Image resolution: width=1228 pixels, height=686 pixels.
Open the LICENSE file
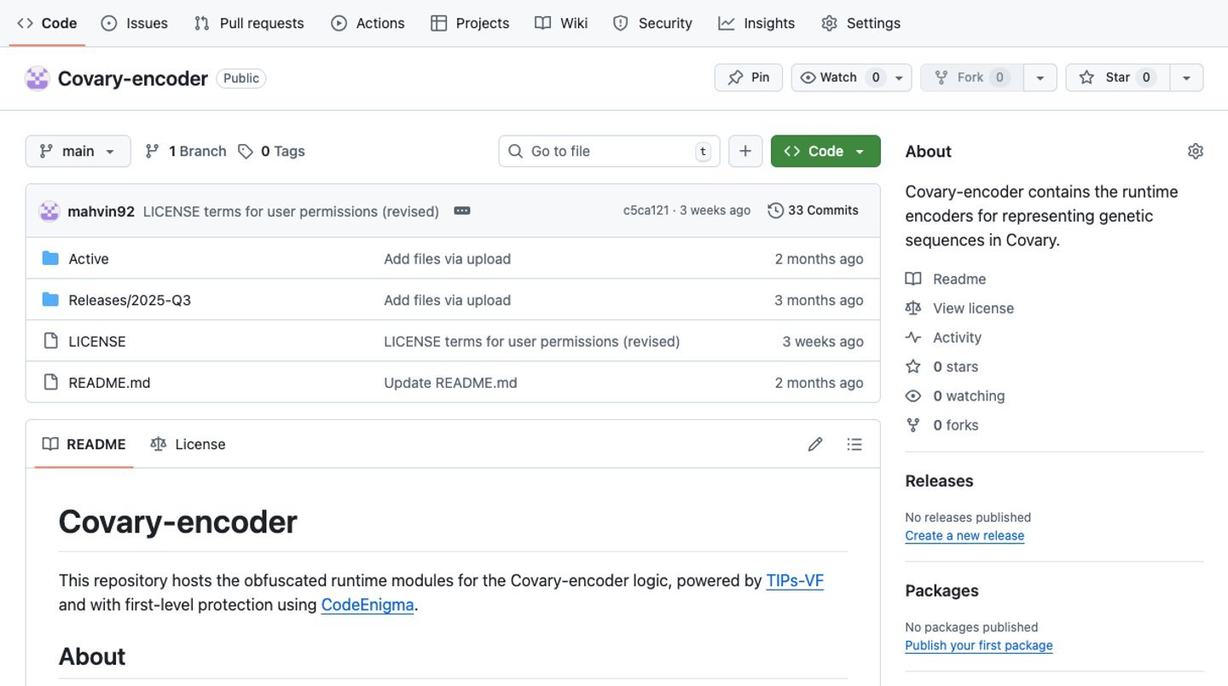click(97, 342)
